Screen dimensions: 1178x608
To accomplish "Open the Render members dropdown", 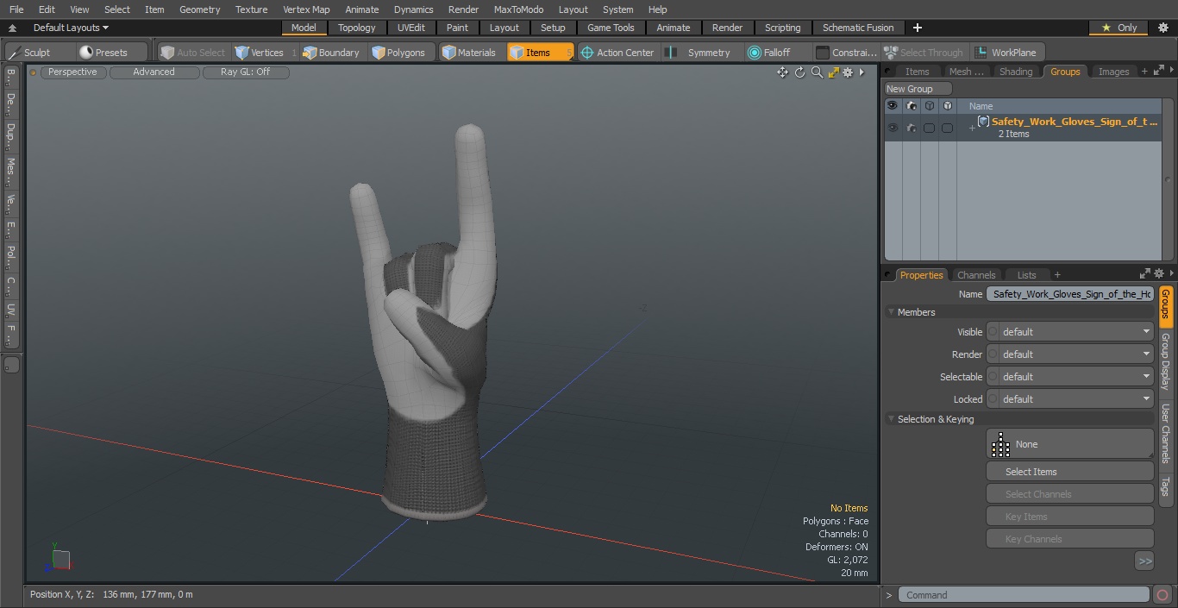I will (1069, 354).
